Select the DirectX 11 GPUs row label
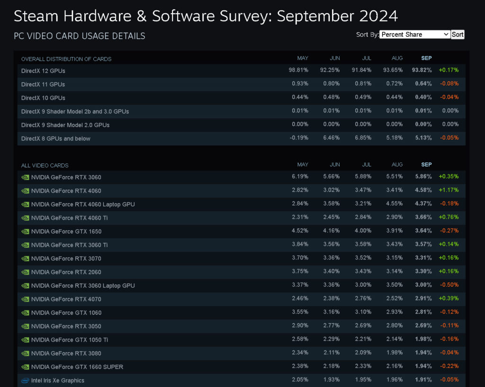The image size is (485, 387). pyautogui.click(x=43, y=85)
